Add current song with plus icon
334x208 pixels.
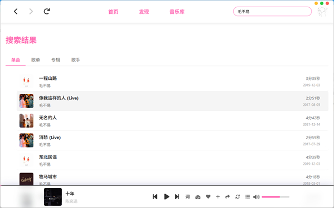218,197
